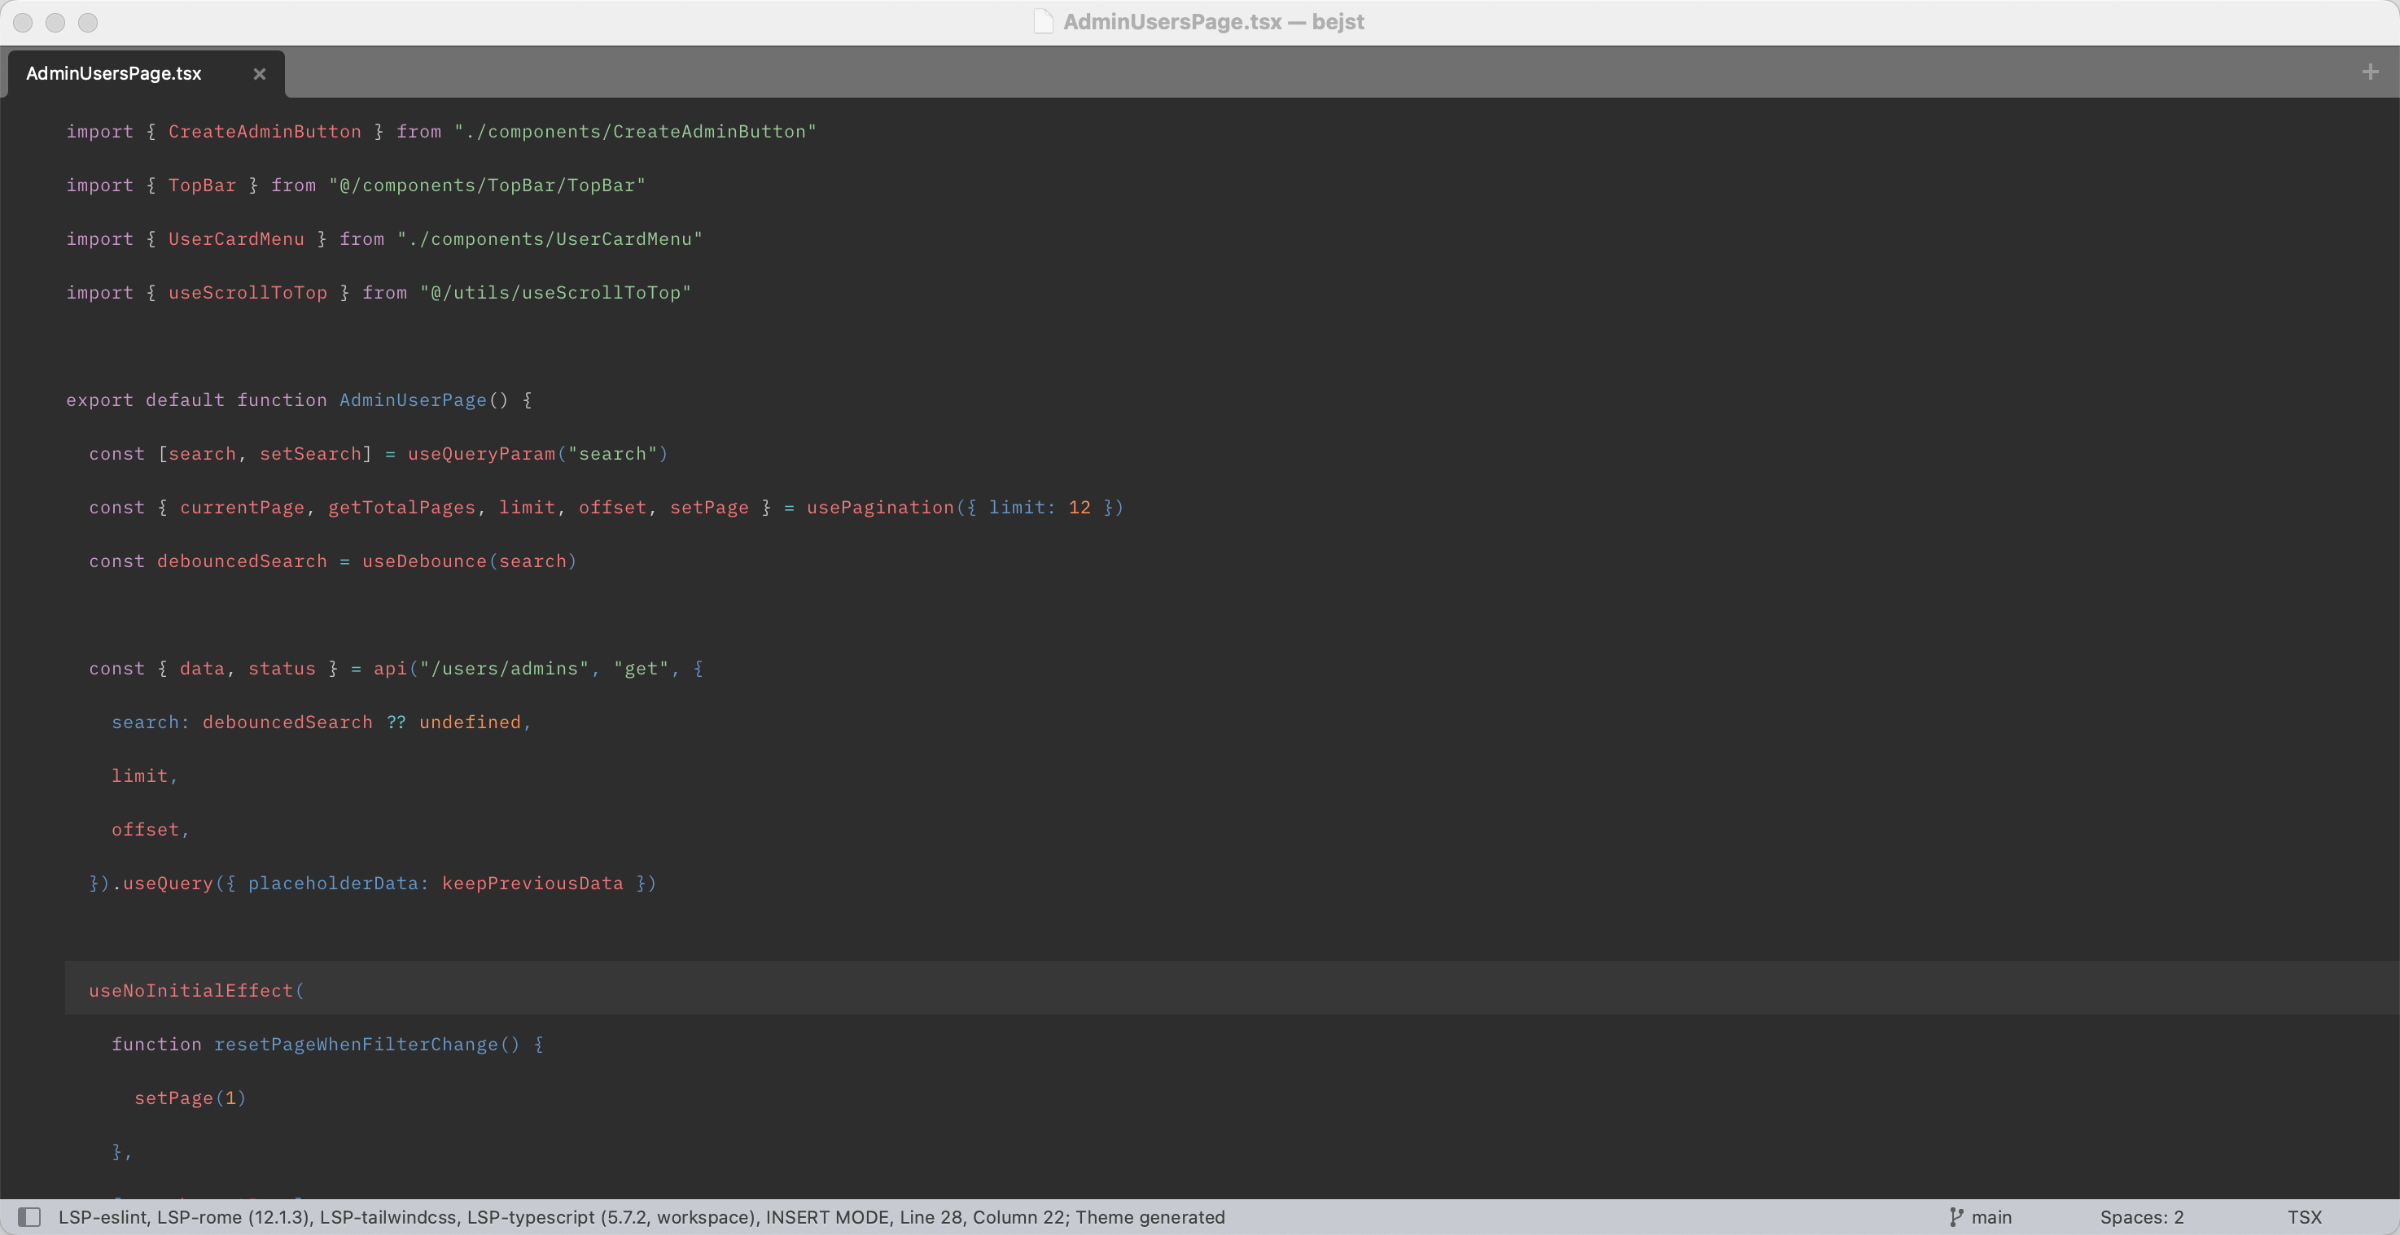Open a new tab with plus icon

[x=2370, y=72]
